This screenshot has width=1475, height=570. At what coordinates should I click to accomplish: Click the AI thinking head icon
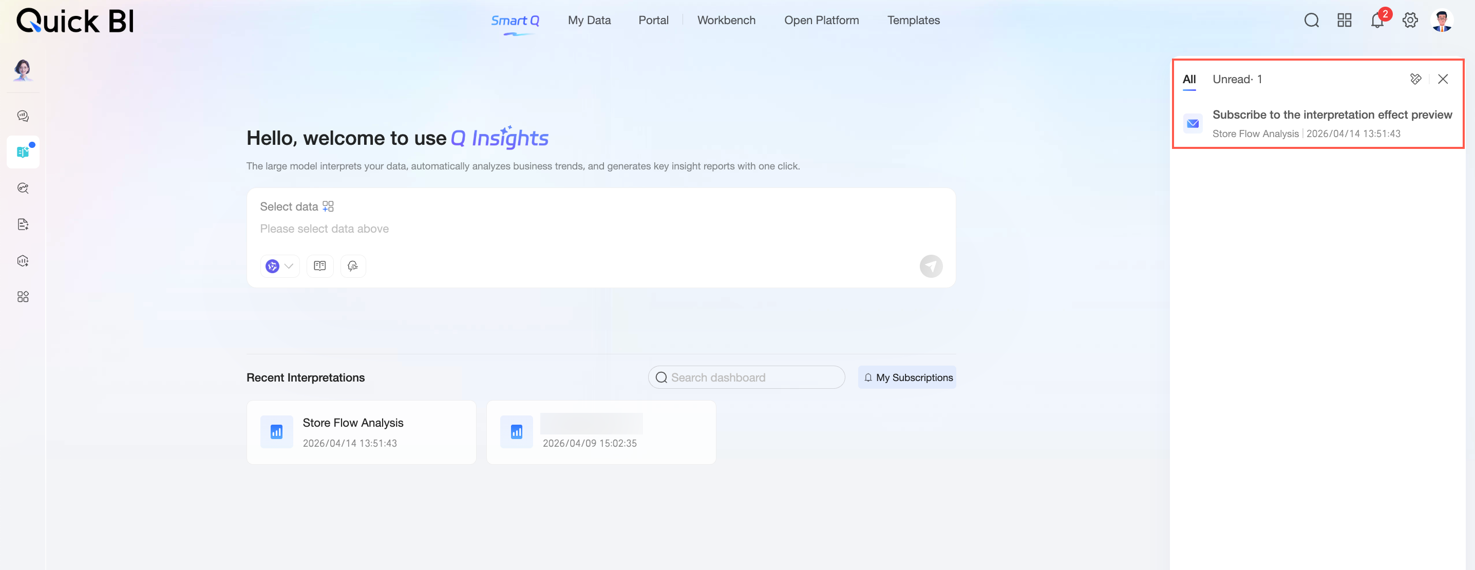tap(353, 265)
